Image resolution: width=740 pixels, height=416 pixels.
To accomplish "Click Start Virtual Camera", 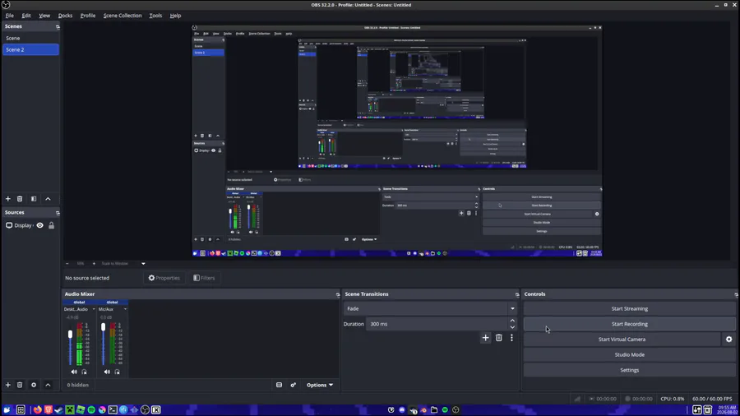I will 622,339.
